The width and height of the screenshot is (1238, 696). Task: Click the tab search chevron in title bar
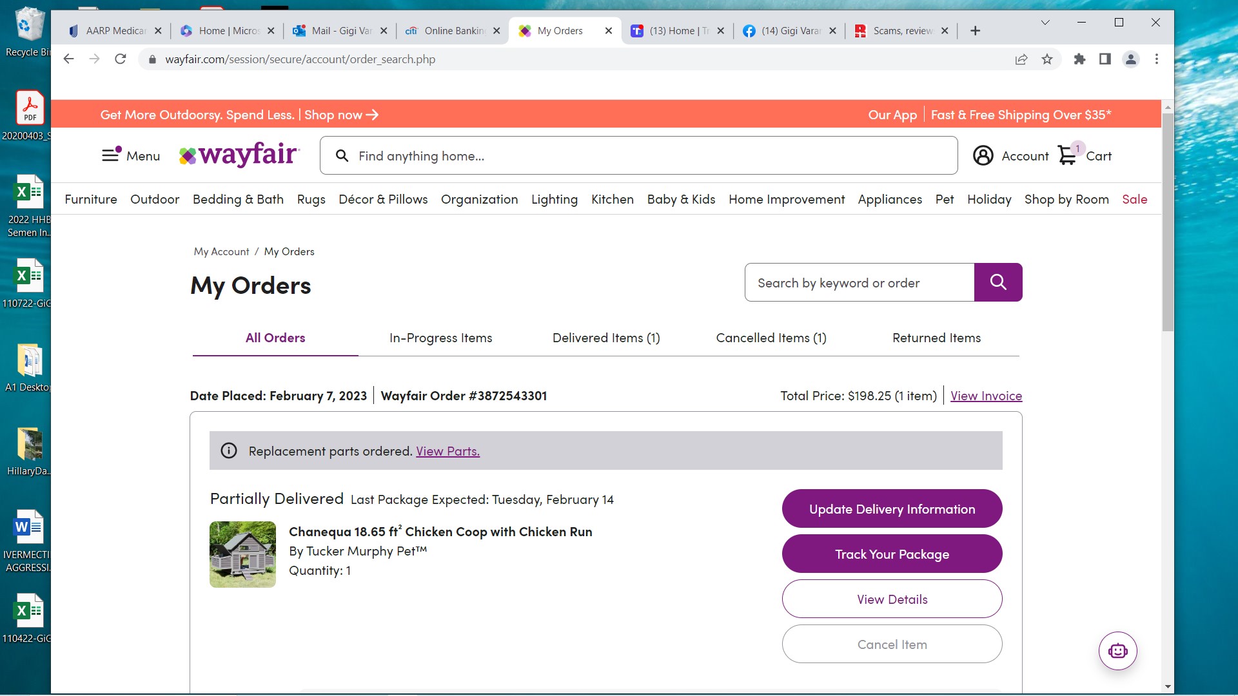pos(1045,23)
